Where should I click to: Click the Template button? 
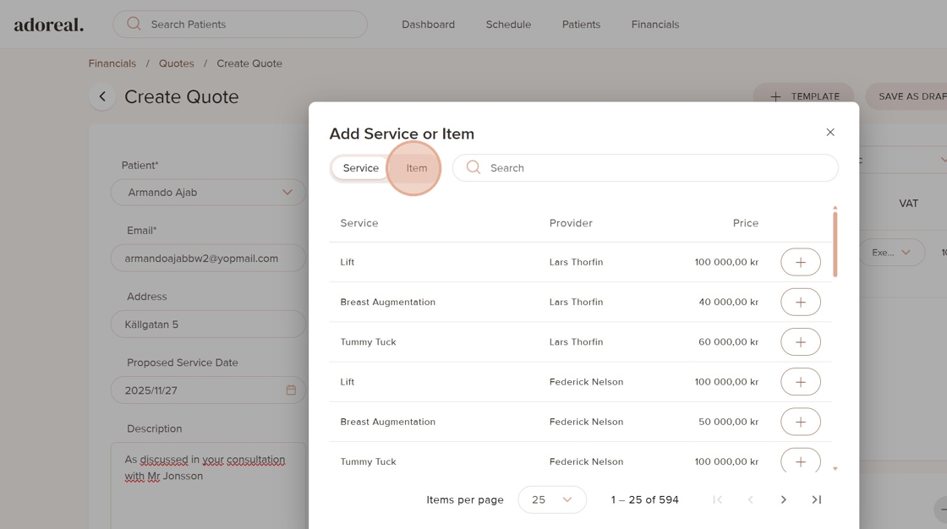pyautogui.click(x=803, y=96)
